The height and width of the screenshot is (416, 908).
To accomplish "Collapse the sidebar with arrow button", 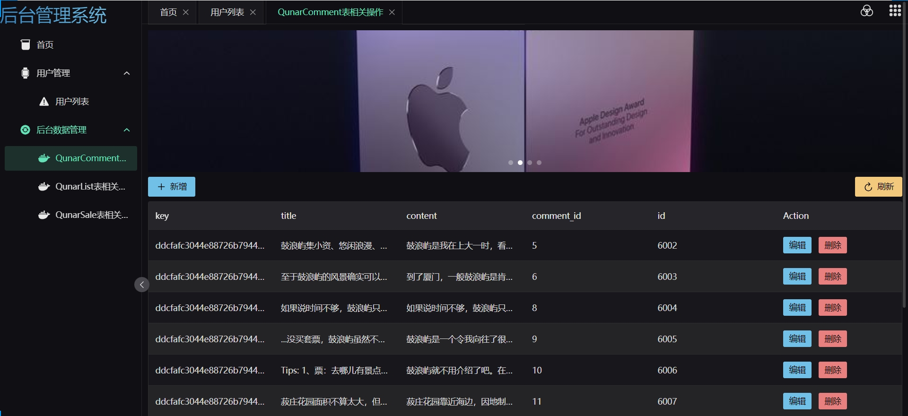I will 142,285.
